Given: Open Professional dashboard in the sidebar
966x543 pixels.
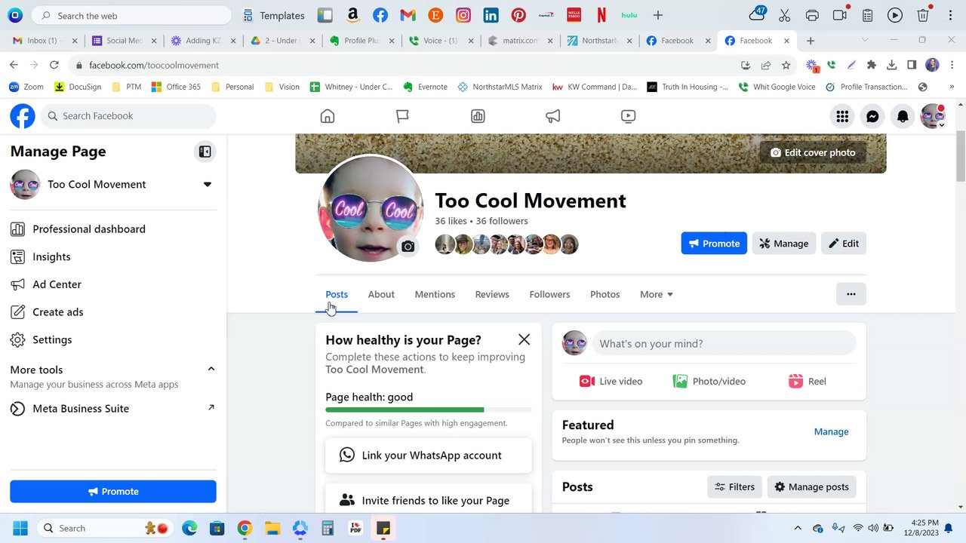Looking at the screenshot, I should point(113,229).
